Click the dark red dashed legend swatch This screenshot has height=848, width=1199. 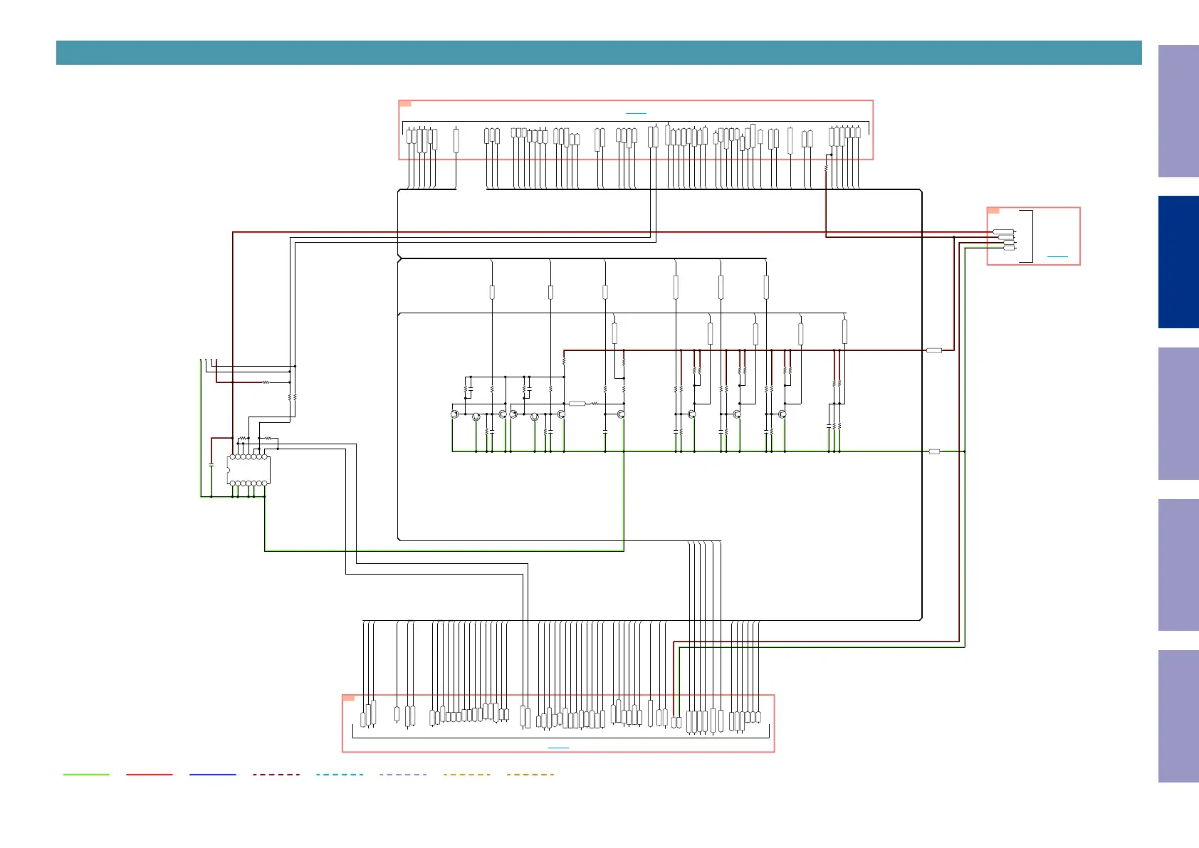pos(276,775)
